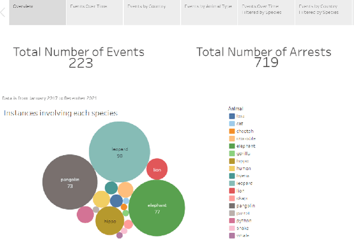The image size is (354, 239).
Task: Select the elephant bubble showing 77
Action: tap(157, 208)
